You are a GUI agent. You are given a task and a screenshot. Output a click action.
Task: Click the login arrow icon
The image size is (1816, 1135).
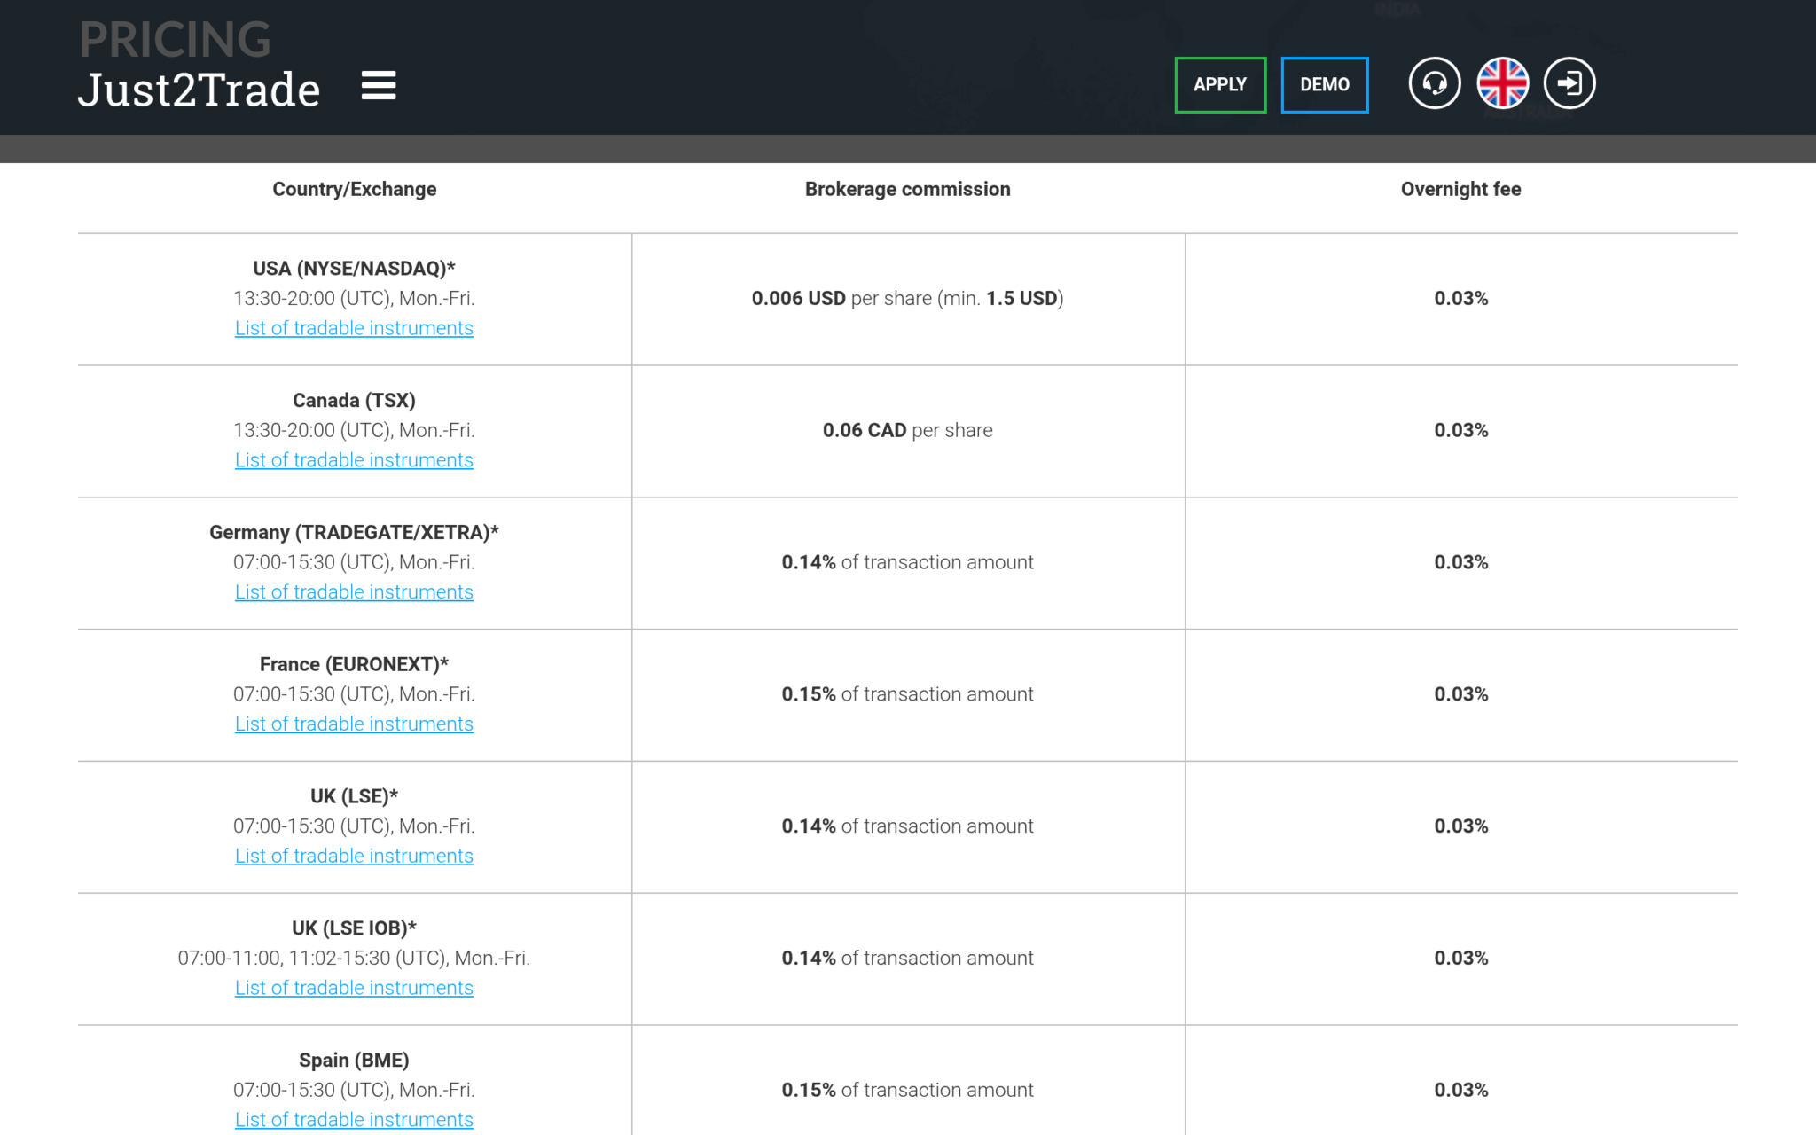click(x=1569, y=83)
